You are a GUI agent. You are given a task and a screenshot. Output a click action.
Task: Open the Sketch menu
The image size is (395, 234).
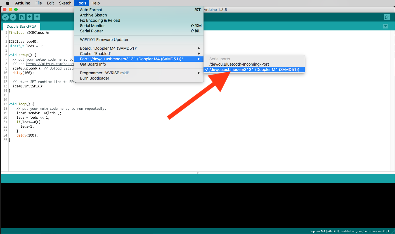(65, 3)
